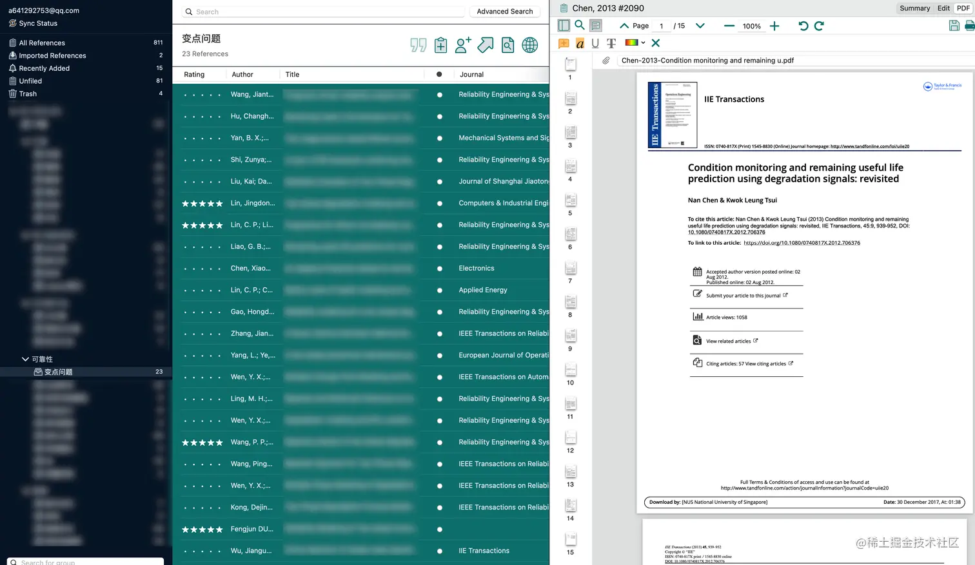Save the PDF with floppy icon

click(954, 26)
